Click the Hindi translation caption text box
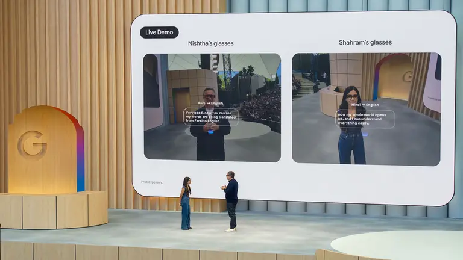 (x=365, y=119)
